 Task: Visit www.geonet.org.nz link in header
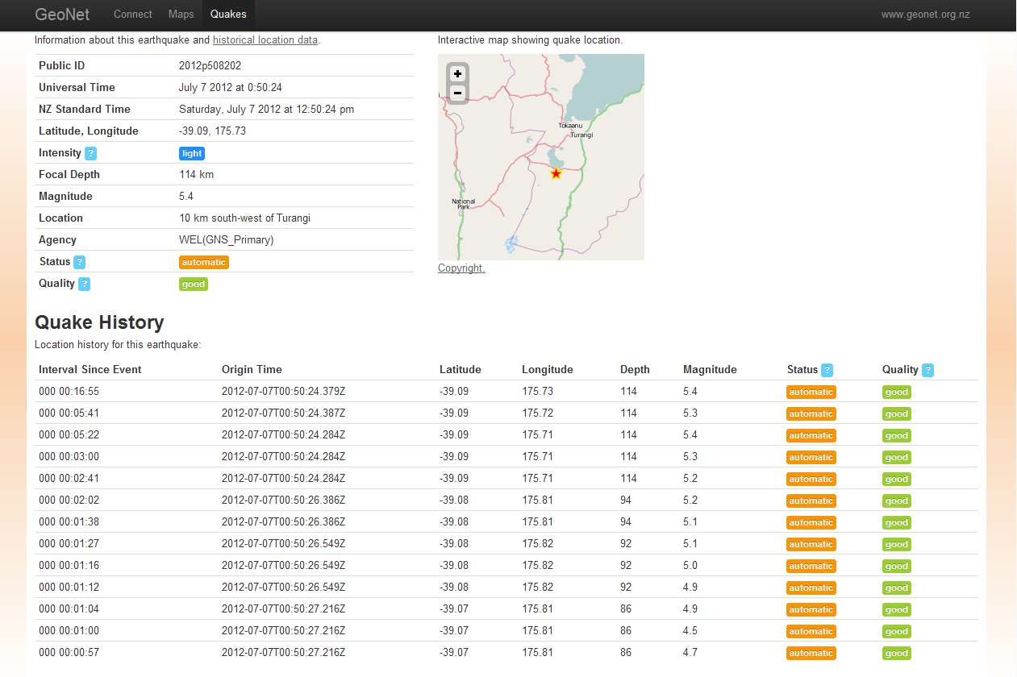coord(924,15)
